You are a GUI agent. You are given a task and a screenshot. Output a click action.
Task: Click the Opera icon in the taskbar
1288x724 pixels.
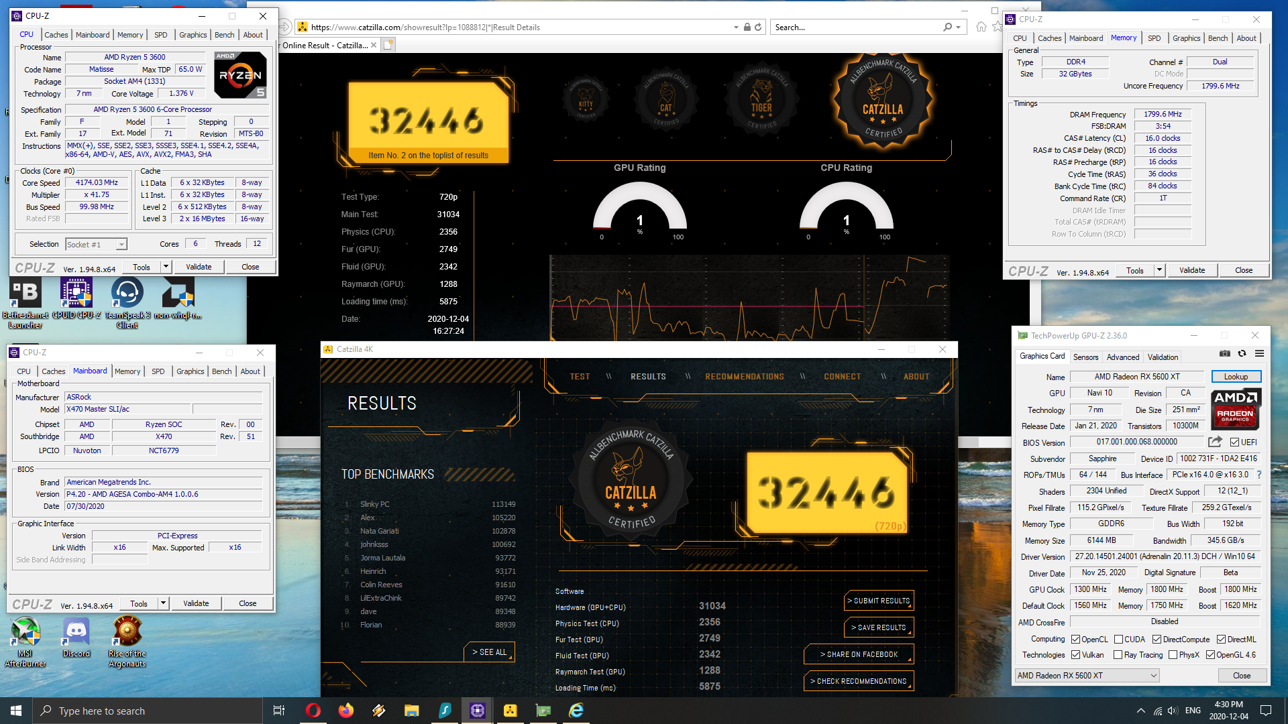click(313, 711)
